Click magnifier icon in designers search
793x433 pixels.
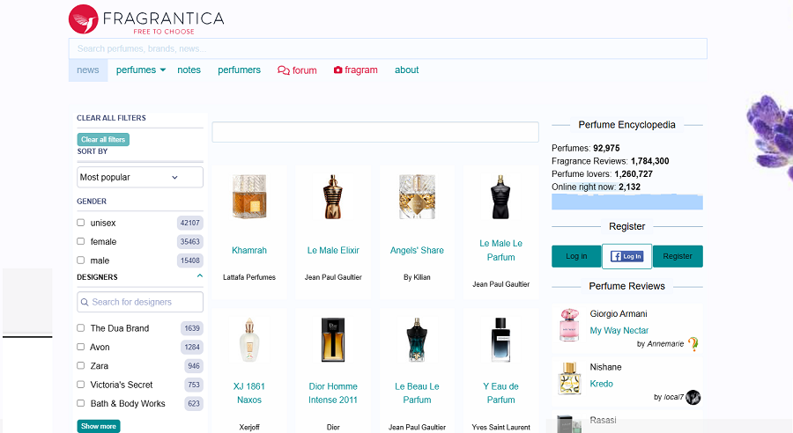click(85, 302)
